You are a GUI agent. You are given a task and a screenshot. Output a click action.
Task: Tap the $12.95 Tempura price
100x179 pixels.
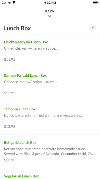coord(10,127)
